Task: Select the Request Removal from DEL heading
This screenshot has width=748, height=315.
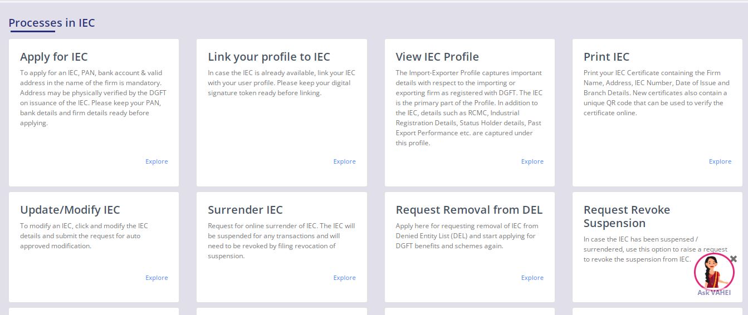Action: (469, 210)
